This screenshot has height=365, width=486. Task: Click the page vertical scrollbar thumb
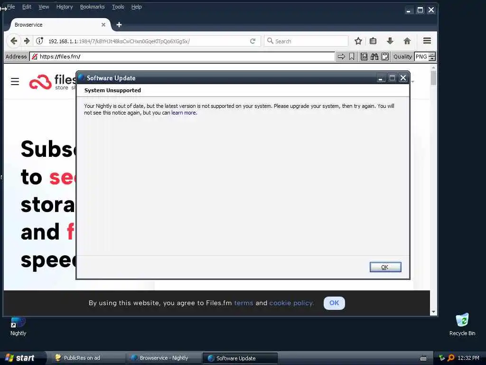pos(433,77)
